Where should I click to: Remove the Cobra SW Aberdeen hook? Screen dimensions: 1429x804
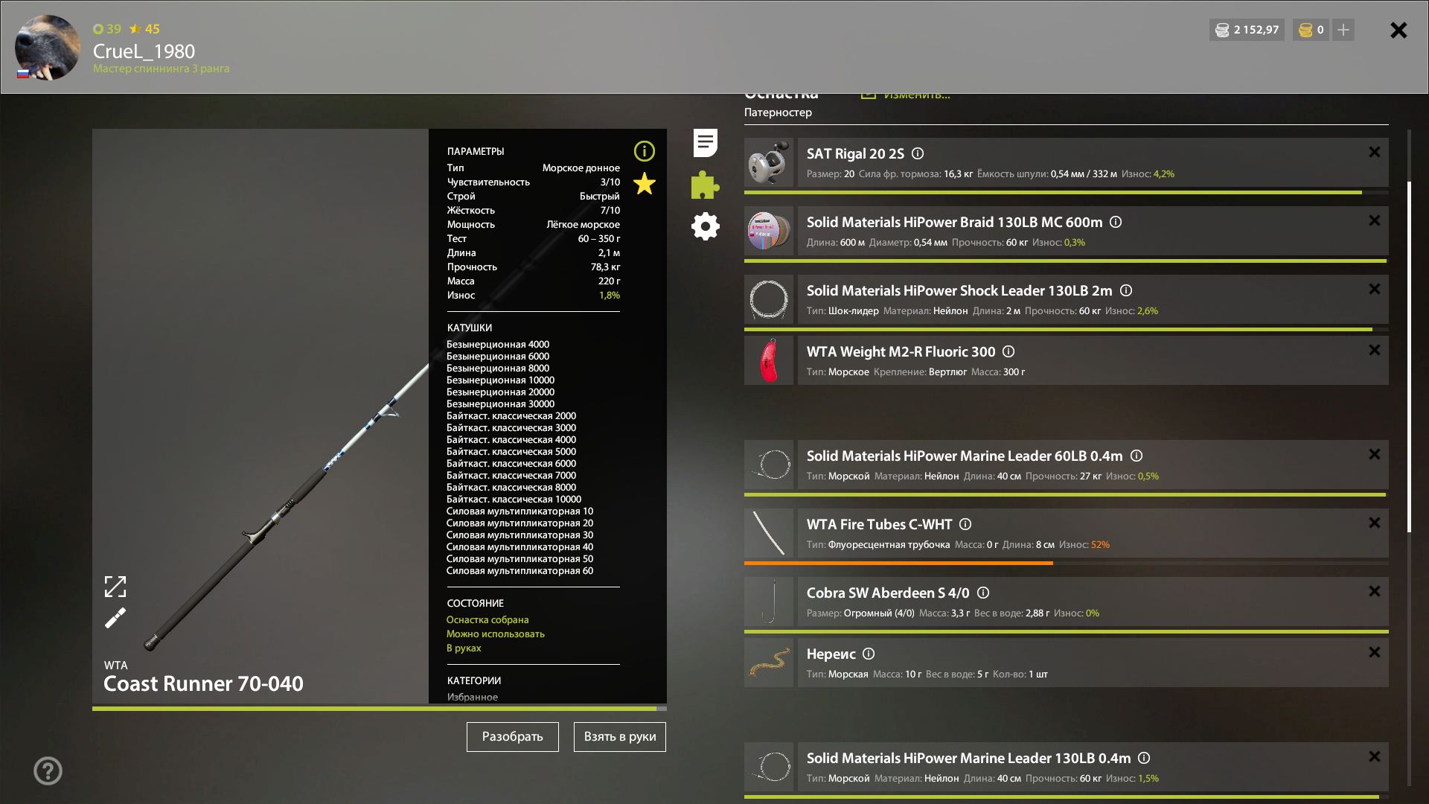[1374, 592]
